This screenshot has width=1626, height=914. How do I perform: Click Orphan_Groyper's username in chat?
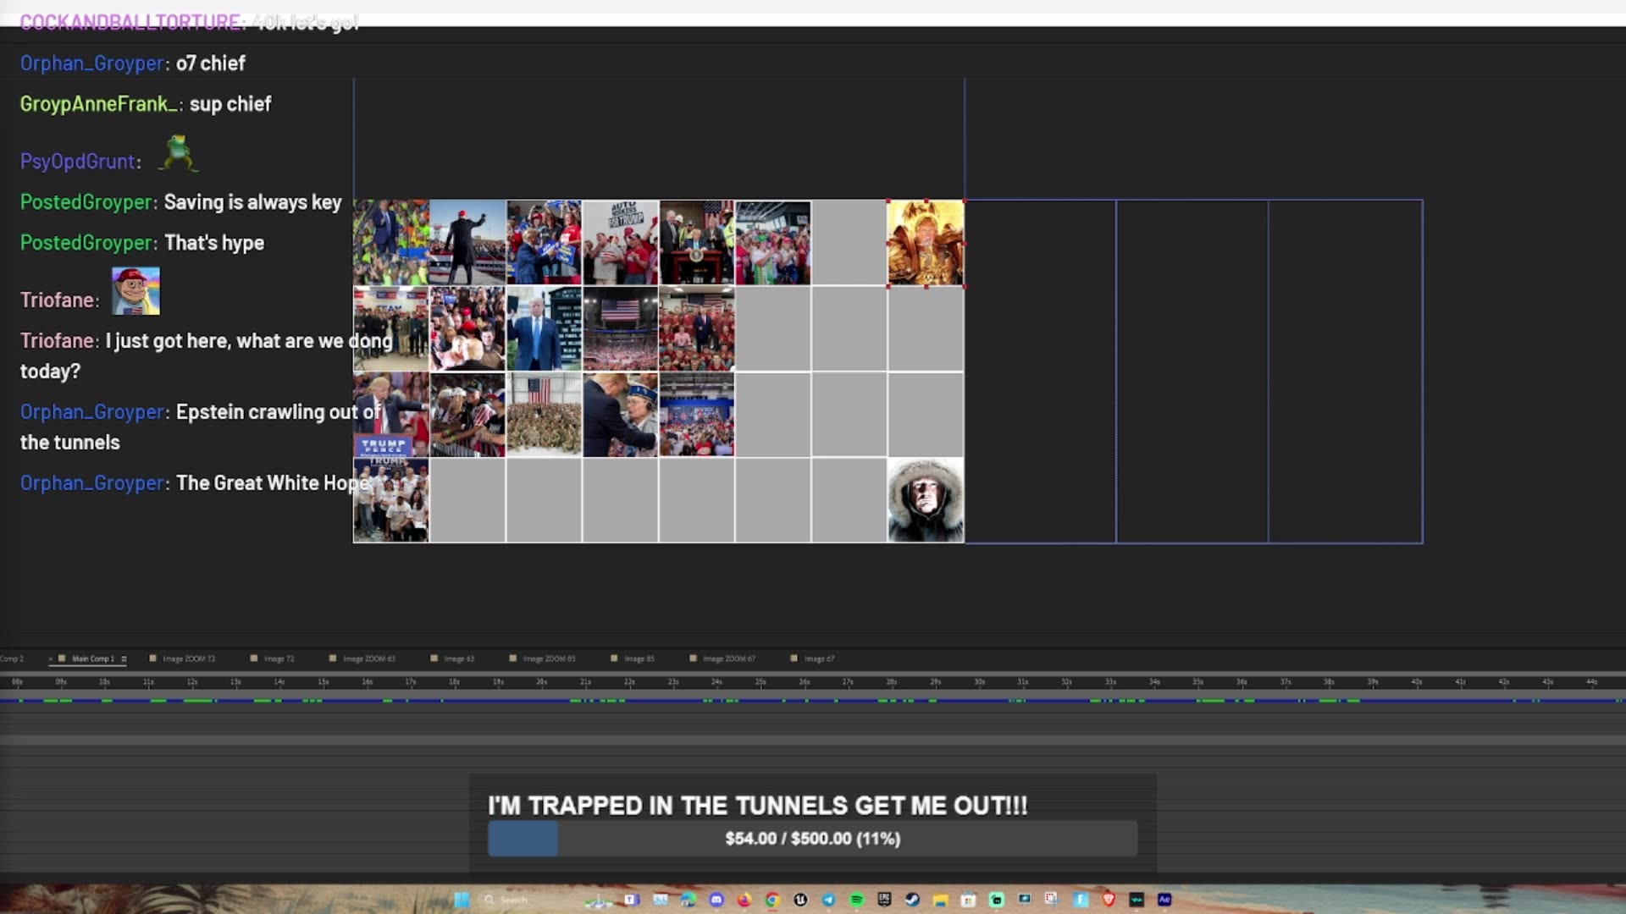[x=91, y=411]
